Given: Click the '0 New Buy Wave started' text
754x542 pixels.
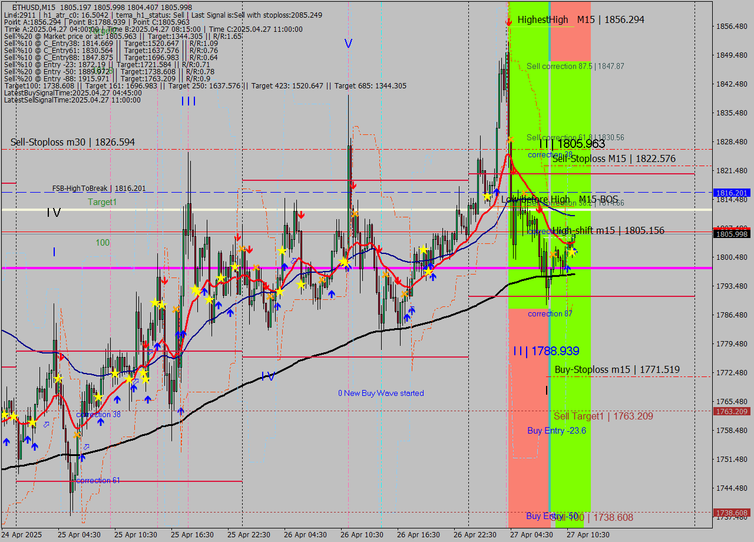Looking at the screenshot, I should (381, 393).
